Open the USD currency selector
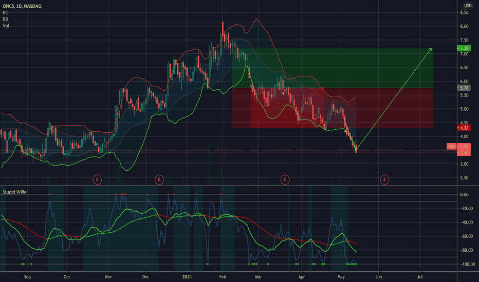This screenshot has height=282, width=479. 468,6
